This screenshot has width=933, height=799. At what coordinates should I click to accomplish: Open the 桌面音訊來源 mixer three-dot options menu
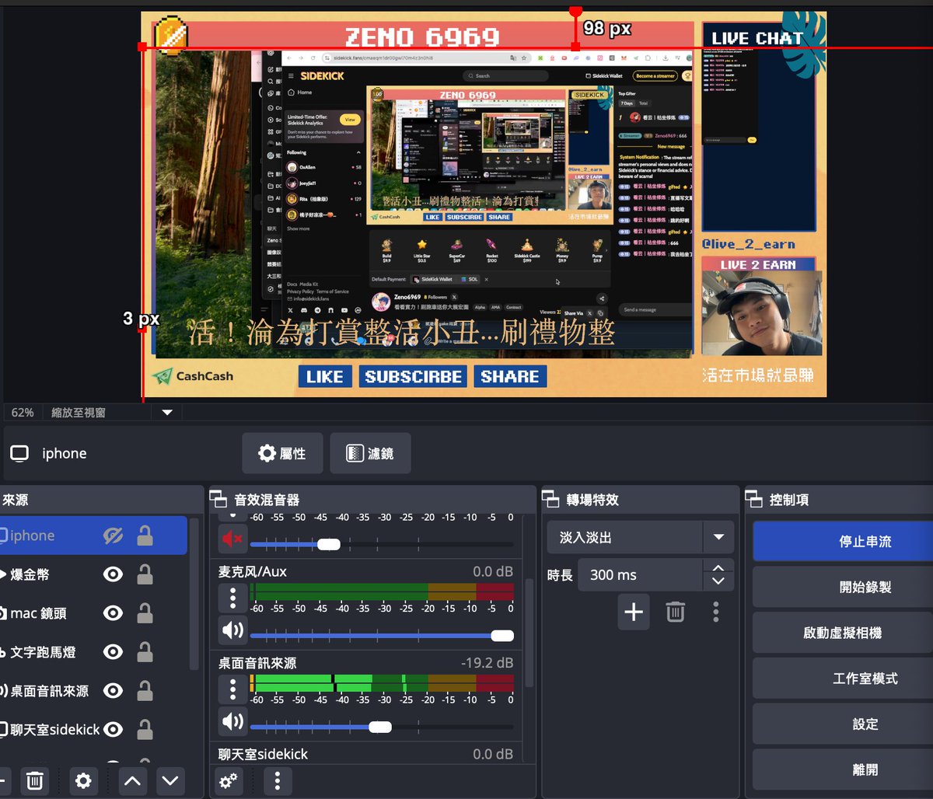point(232,689)
